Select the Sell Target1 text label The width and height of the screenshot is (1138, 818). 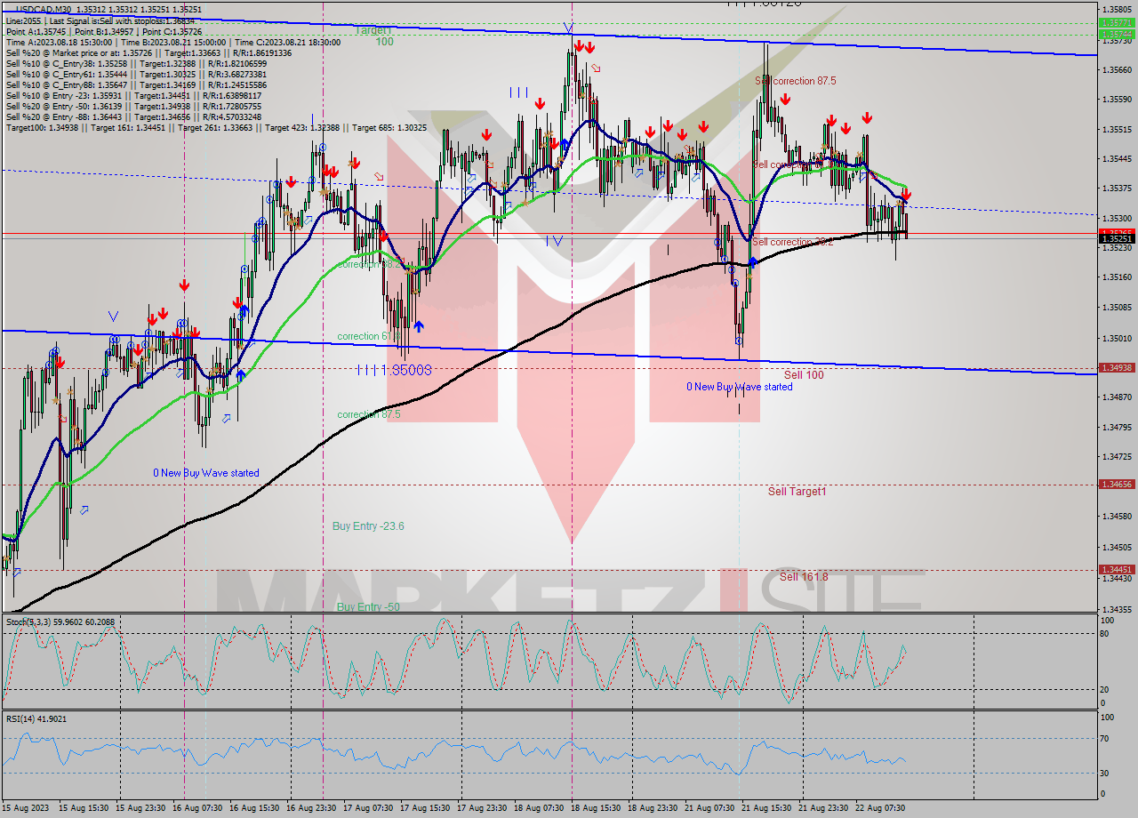(798, 491)
